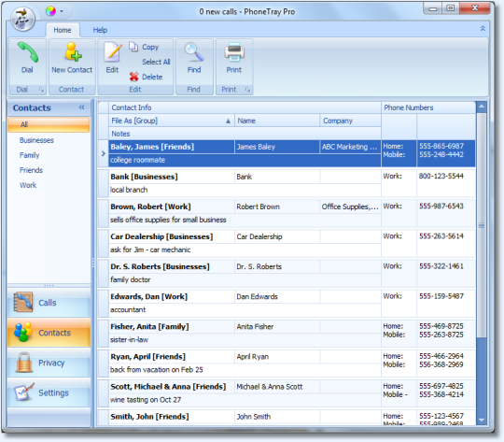Click the 'ABC Marketing' company cell
The image size is (504, 442).
[350, 147]
